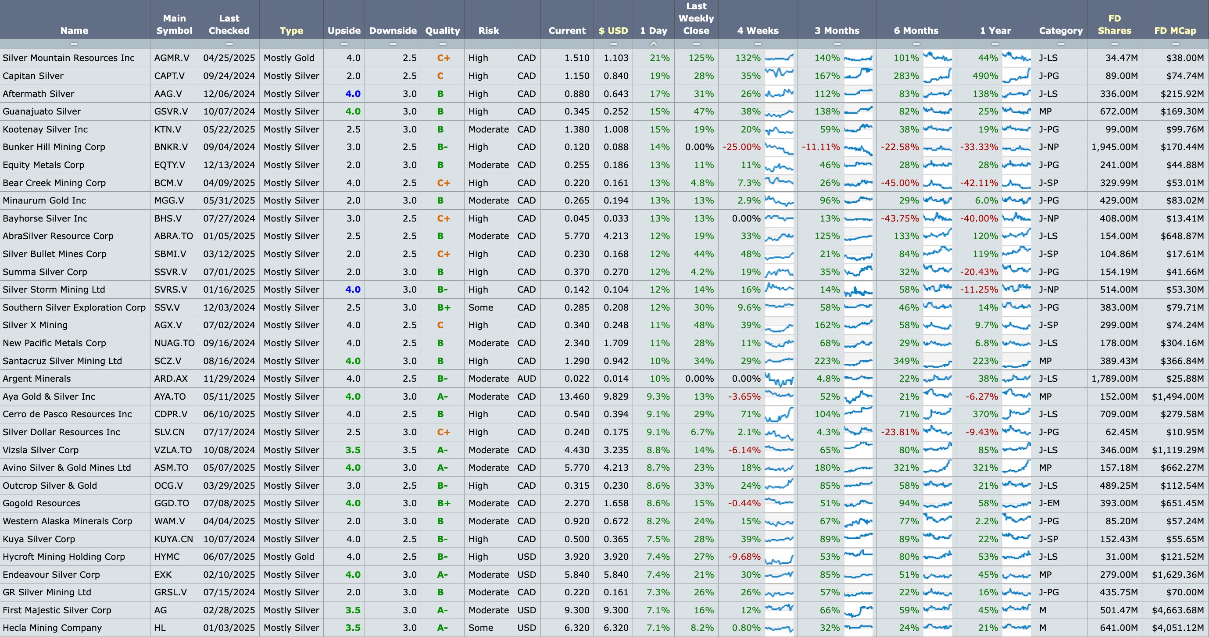The height and width of the screenshot is (637, 1209).
Task: Click the sort indicator under 4 Weeks
Action: coord(758,44)
